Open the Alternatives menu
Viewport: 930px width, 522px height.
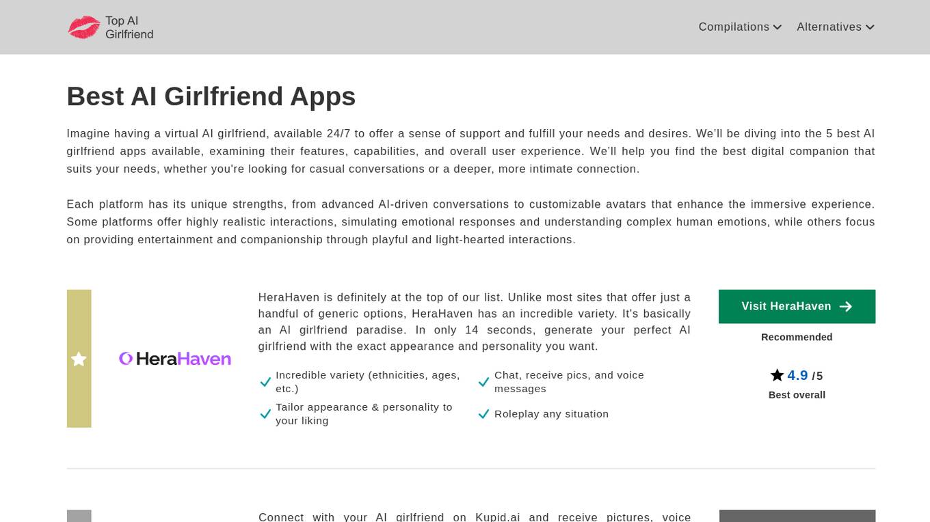(836, 27)
